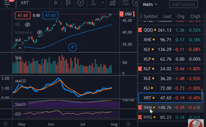Click the Add symbol button
Viewport: 206px width, 127px height.
point(183,4)
